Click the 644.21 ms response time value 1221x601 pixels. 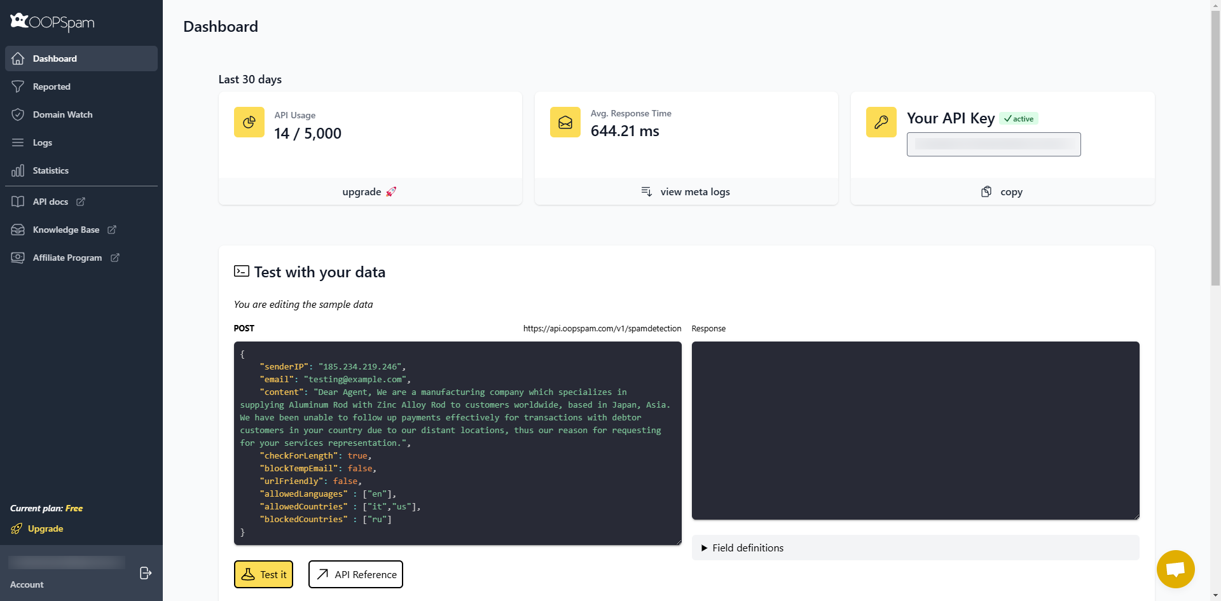(x=625, y=131)
